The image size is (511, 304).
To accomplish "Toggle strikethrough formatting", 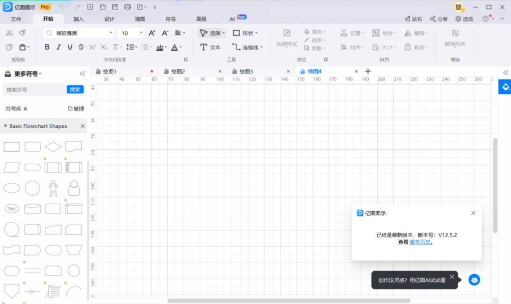I will (81, 47).
